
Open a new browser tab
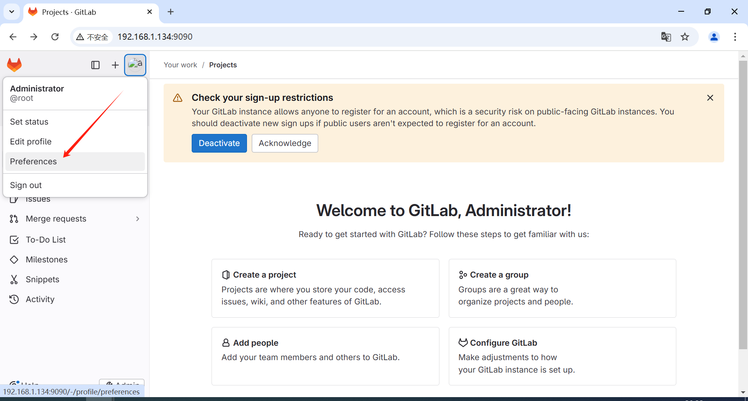point(171,12)
